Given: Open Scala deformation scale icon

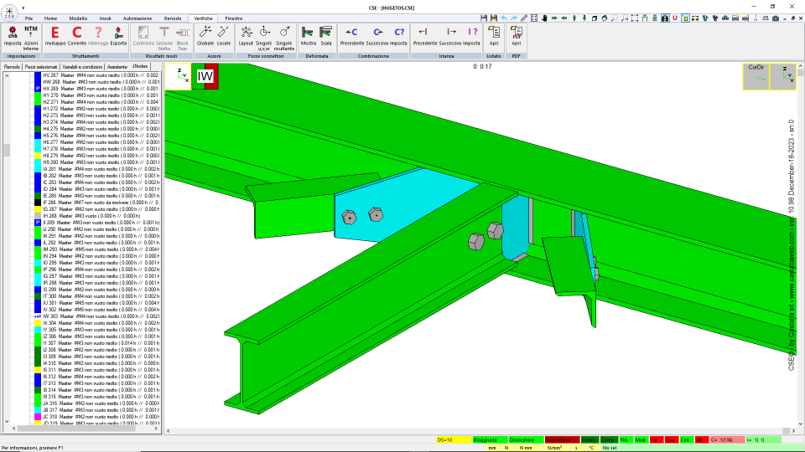Looking at the screenshot, I should tap(325, 36).
